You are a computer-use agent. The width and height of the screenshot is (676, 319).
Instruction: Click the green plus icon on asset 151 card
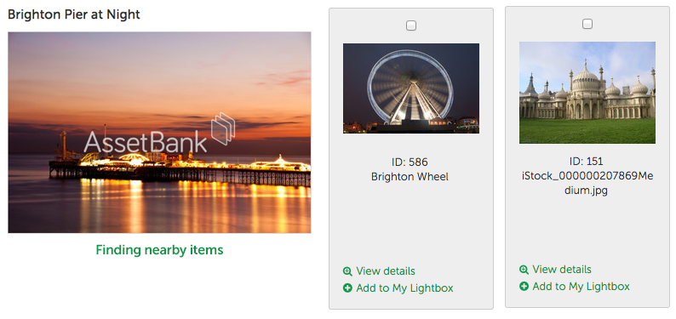coord(524,287)
